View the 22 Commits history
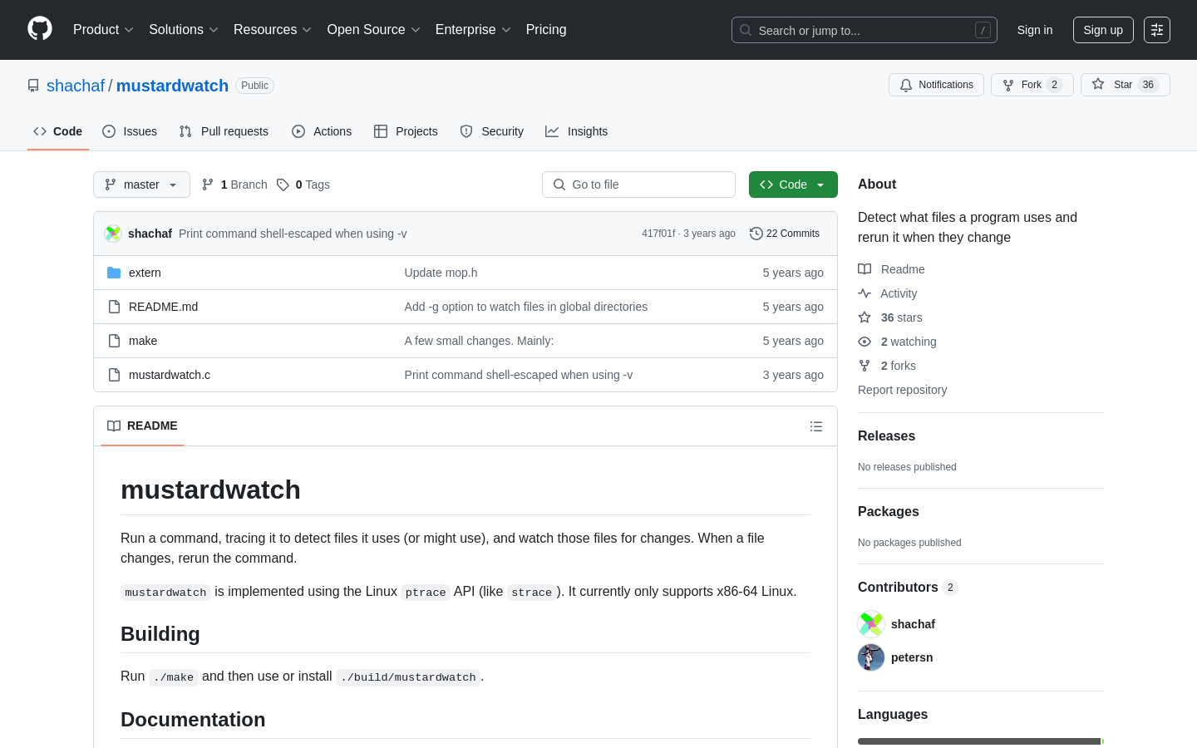1197x748 pixels. [x=785, y=234]
